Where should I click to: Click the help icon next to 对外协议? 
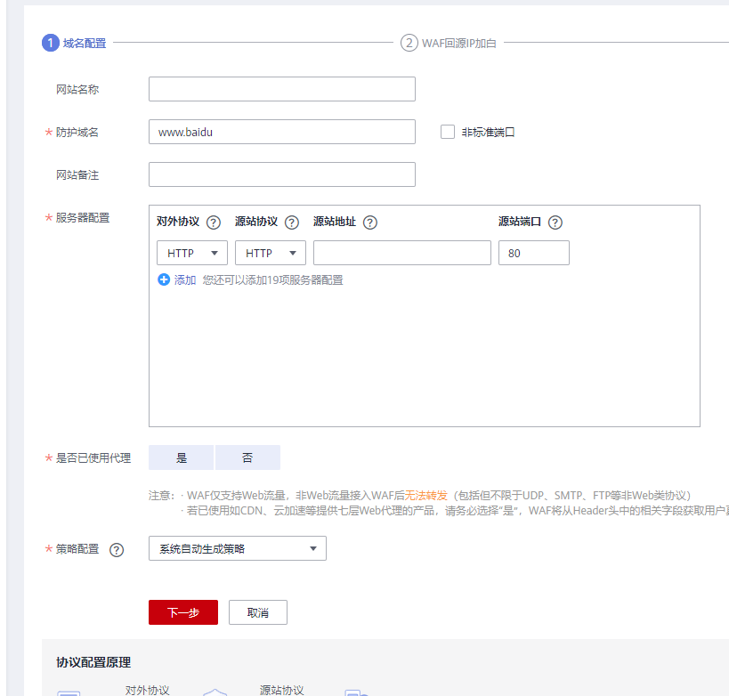[x=214, y=223]
